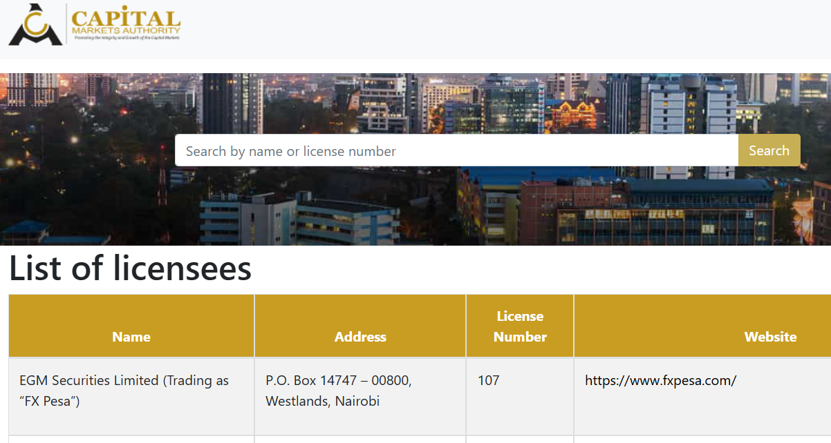This screenshot has width=831, height=443.
Task: Click the "Westlands, Nairobi" address text
Action: click(x=322, y=401)
